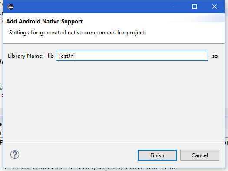Click the TestJni text inside the field
This screenshot has width=228, height=171.
(66, 56)
